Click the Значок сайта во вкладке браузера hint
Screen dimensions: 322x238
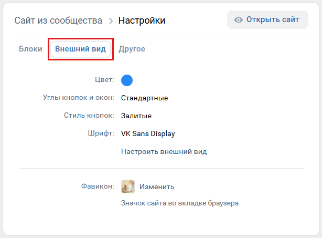coord(179,203)
